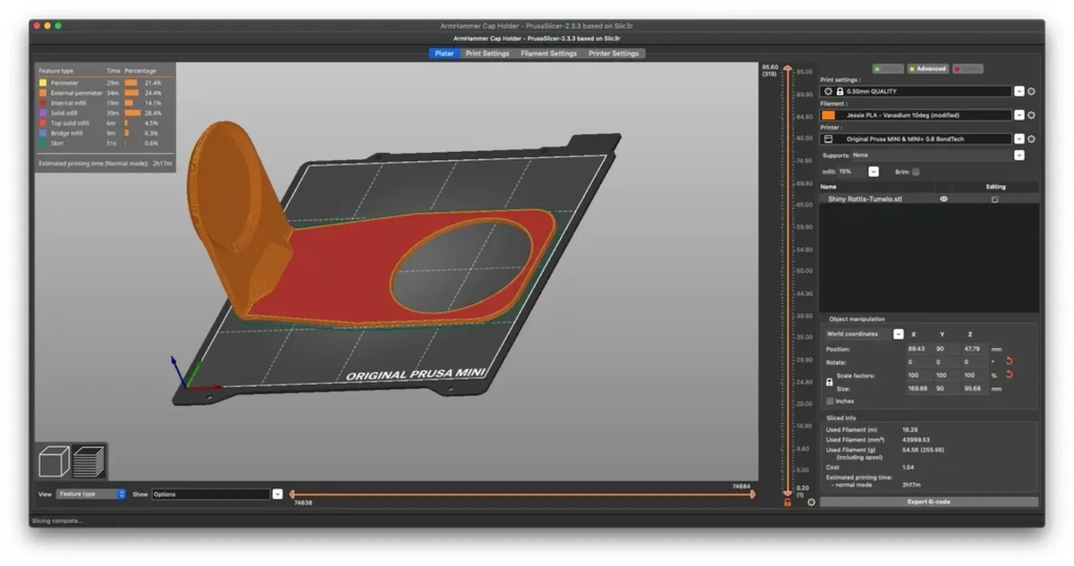Click the Scale factors X field

pyautogui.click(x=920, y=375)
